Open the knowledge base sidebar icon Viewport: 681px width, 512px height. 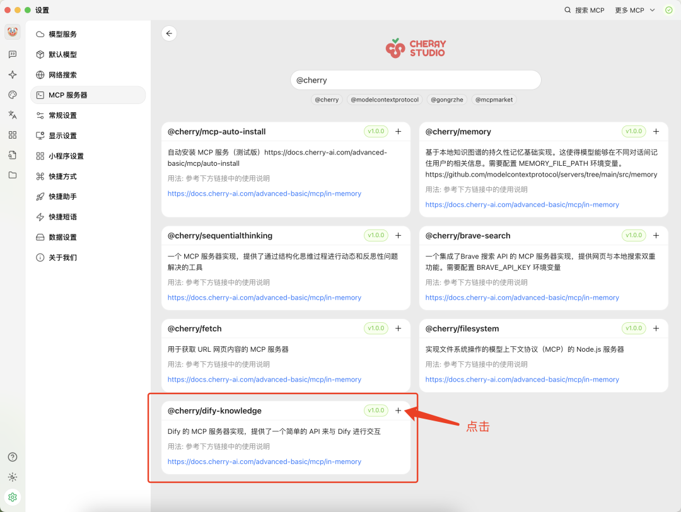click(x=13, y=155)
